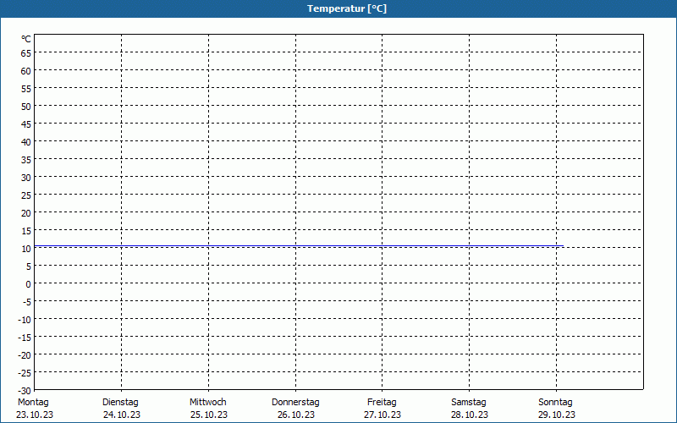Click the date 24.10.23
Screen dimensions: 677x423
click(121, 415)
